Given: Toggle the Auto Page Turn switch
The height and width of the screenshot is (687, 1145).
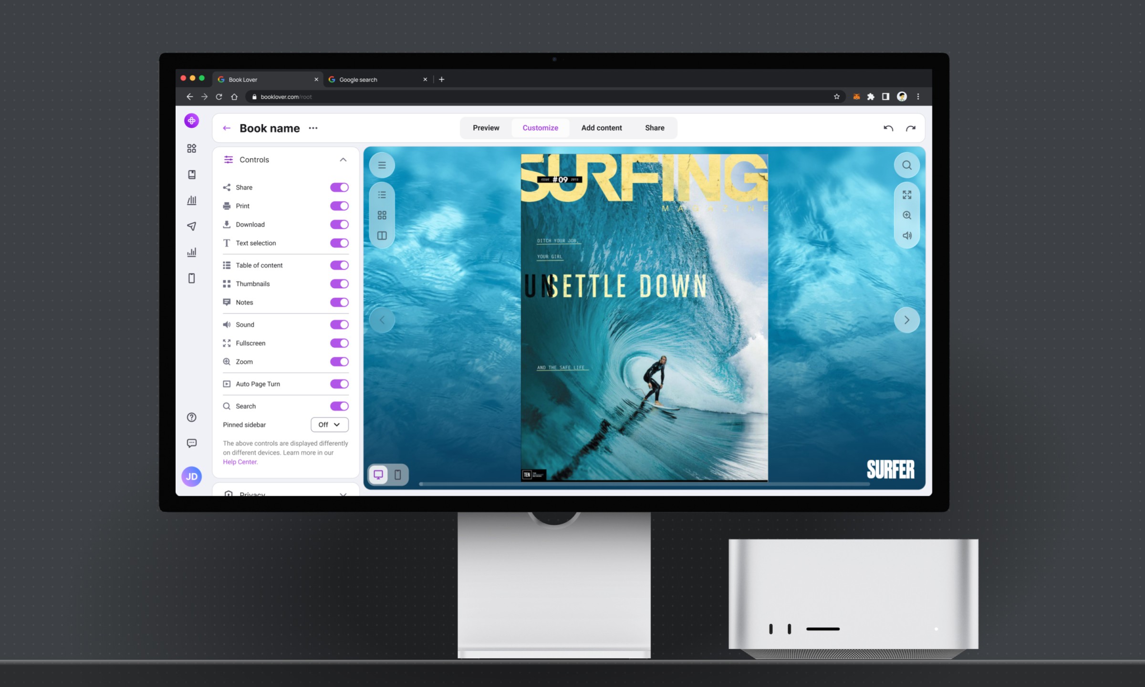Looking at the screenshot, I should pyautogui.click(x=339, y=384).
